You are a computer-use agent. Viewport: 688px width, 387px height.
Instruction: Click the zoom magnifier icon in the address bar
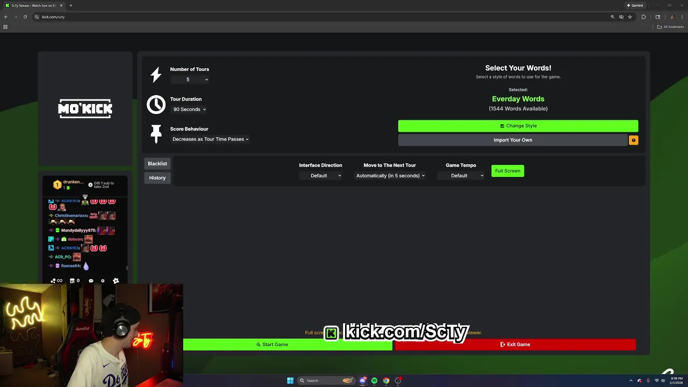[612, 17]
